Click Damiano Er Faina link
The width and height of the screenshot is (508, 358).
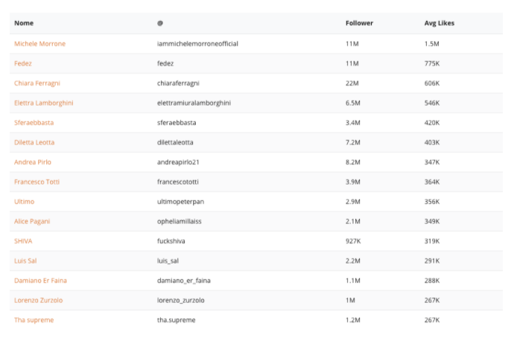coord(40,281)
